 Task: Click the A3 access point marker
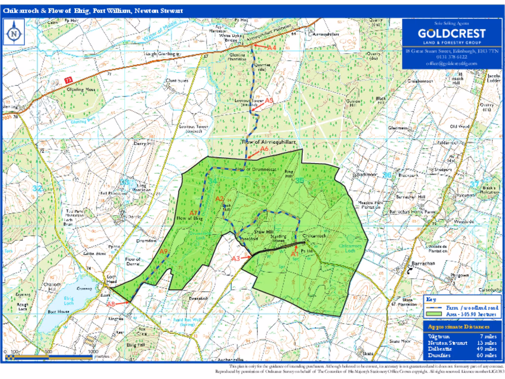point(236,258)
